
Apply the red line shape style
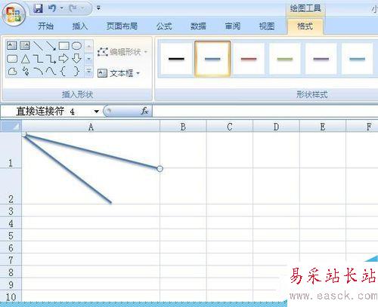[x=249, y=59]
